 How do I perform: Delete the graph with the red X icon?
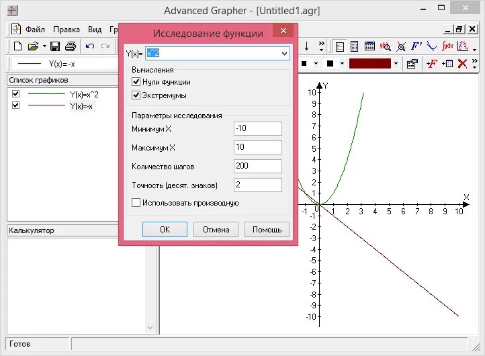pyautogui.click(x=462, y=64)
